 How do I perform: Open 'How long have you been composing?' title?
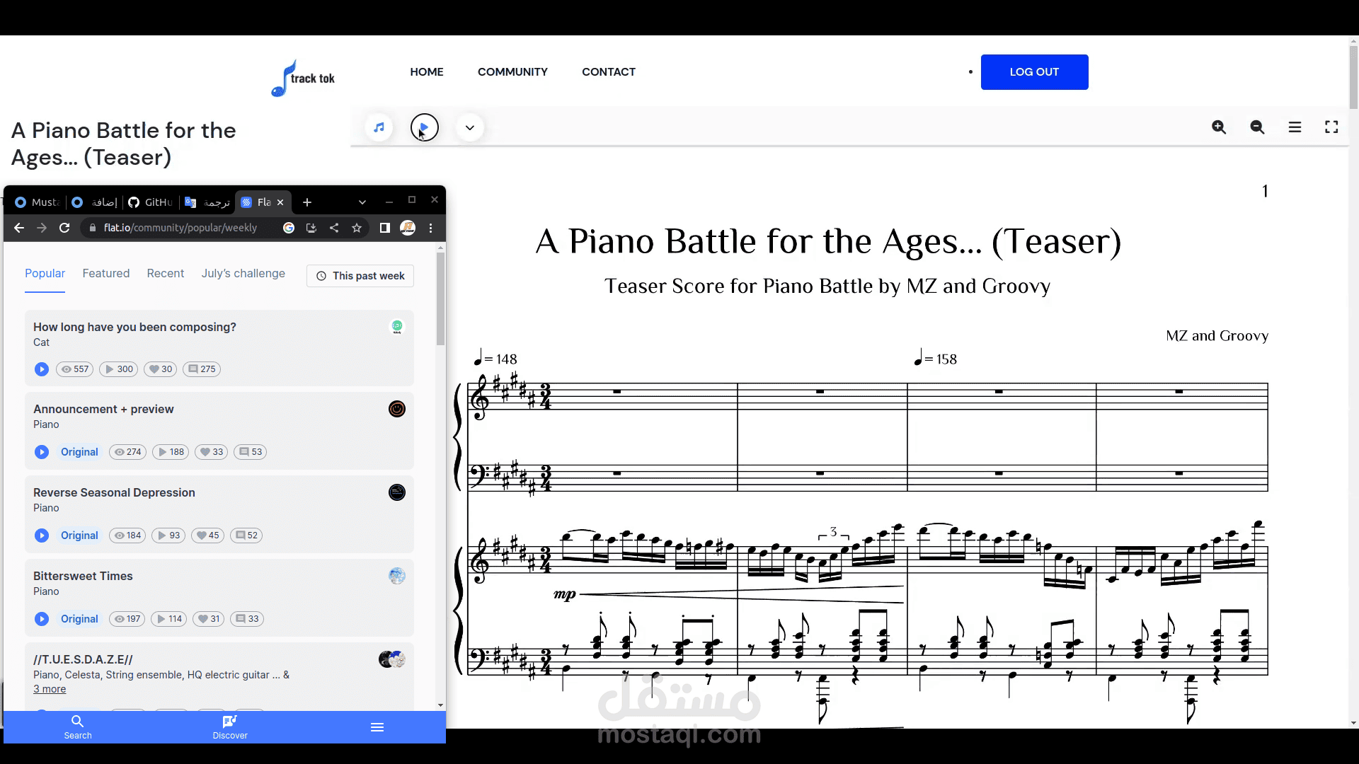(x=134, y=327)
